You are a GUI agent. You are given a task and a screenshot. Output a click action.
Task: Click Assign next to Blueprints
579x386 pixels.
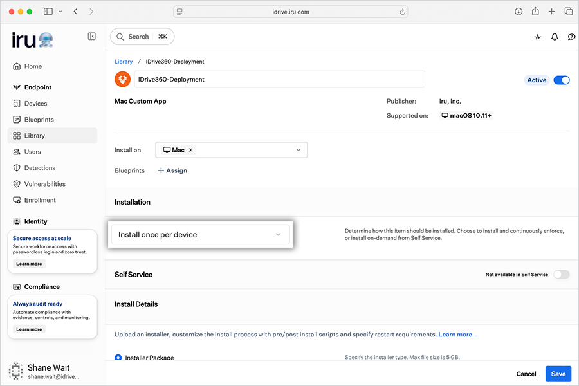(172, 170)
